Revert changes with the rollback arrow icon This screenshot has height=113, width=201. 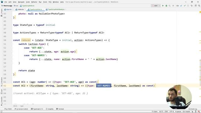(x=192, y=6)
